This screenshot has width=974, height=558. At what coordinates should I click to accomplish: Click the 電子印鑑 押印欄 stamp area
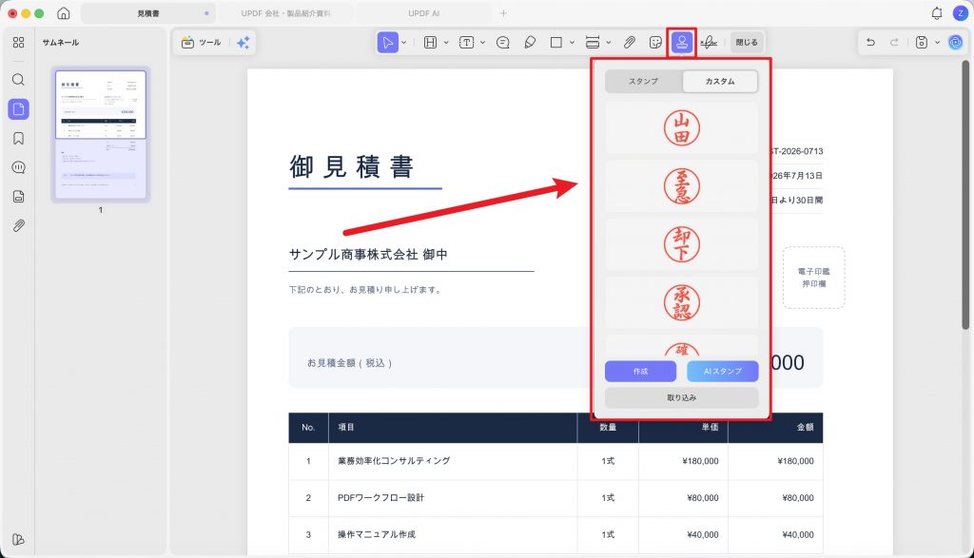click(x=814, y=278)
